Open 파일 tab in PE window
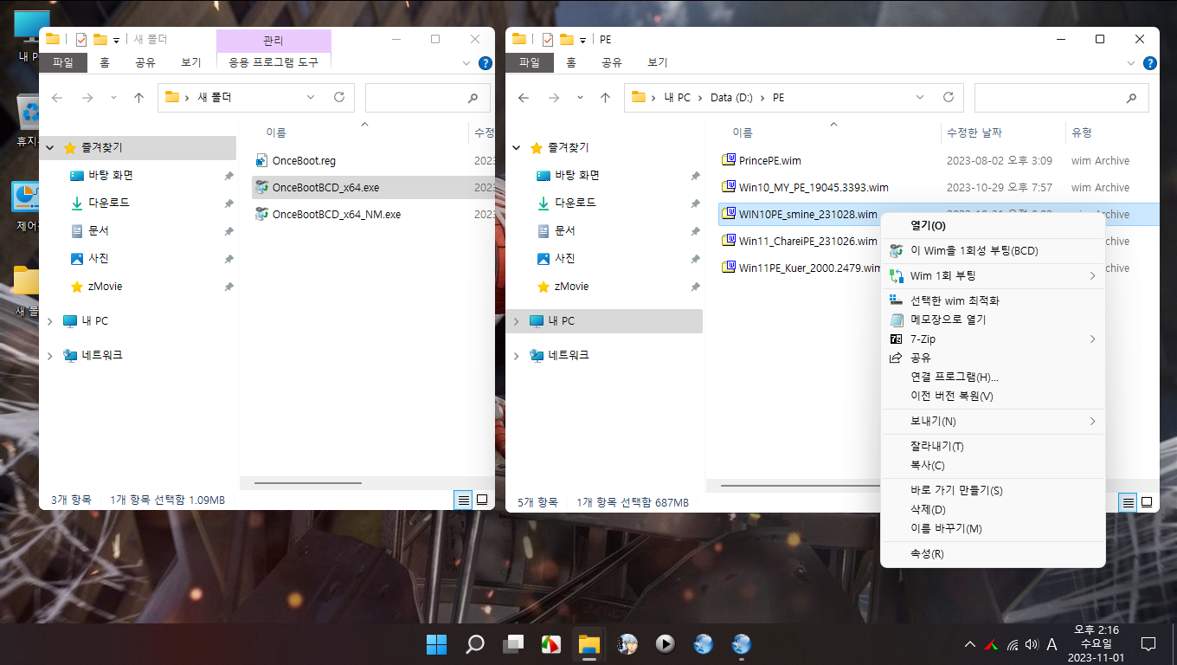This screenshot has height=665, width=1177. pyautogui.click(x=529, y=62)
